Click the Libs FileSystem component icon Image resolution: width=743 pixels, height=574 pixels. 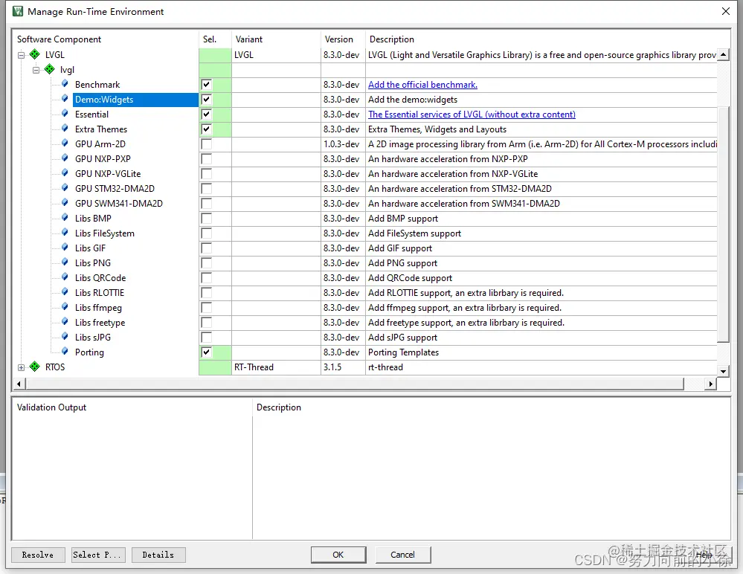click(65, 233)
